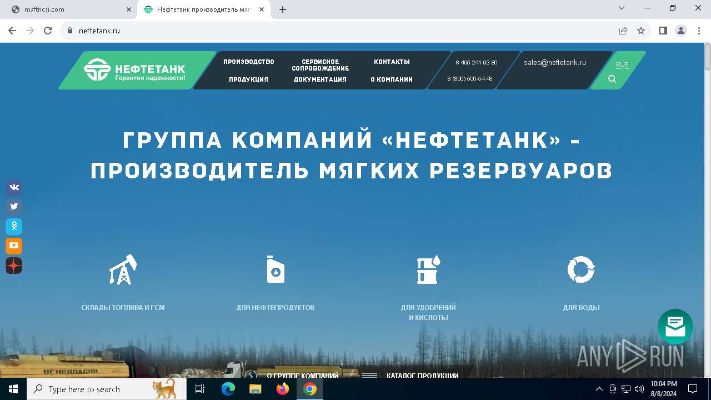Open the Odnoklassniki social icon
The width and height of the screenshot is (711, 400).
pos(14,226)
